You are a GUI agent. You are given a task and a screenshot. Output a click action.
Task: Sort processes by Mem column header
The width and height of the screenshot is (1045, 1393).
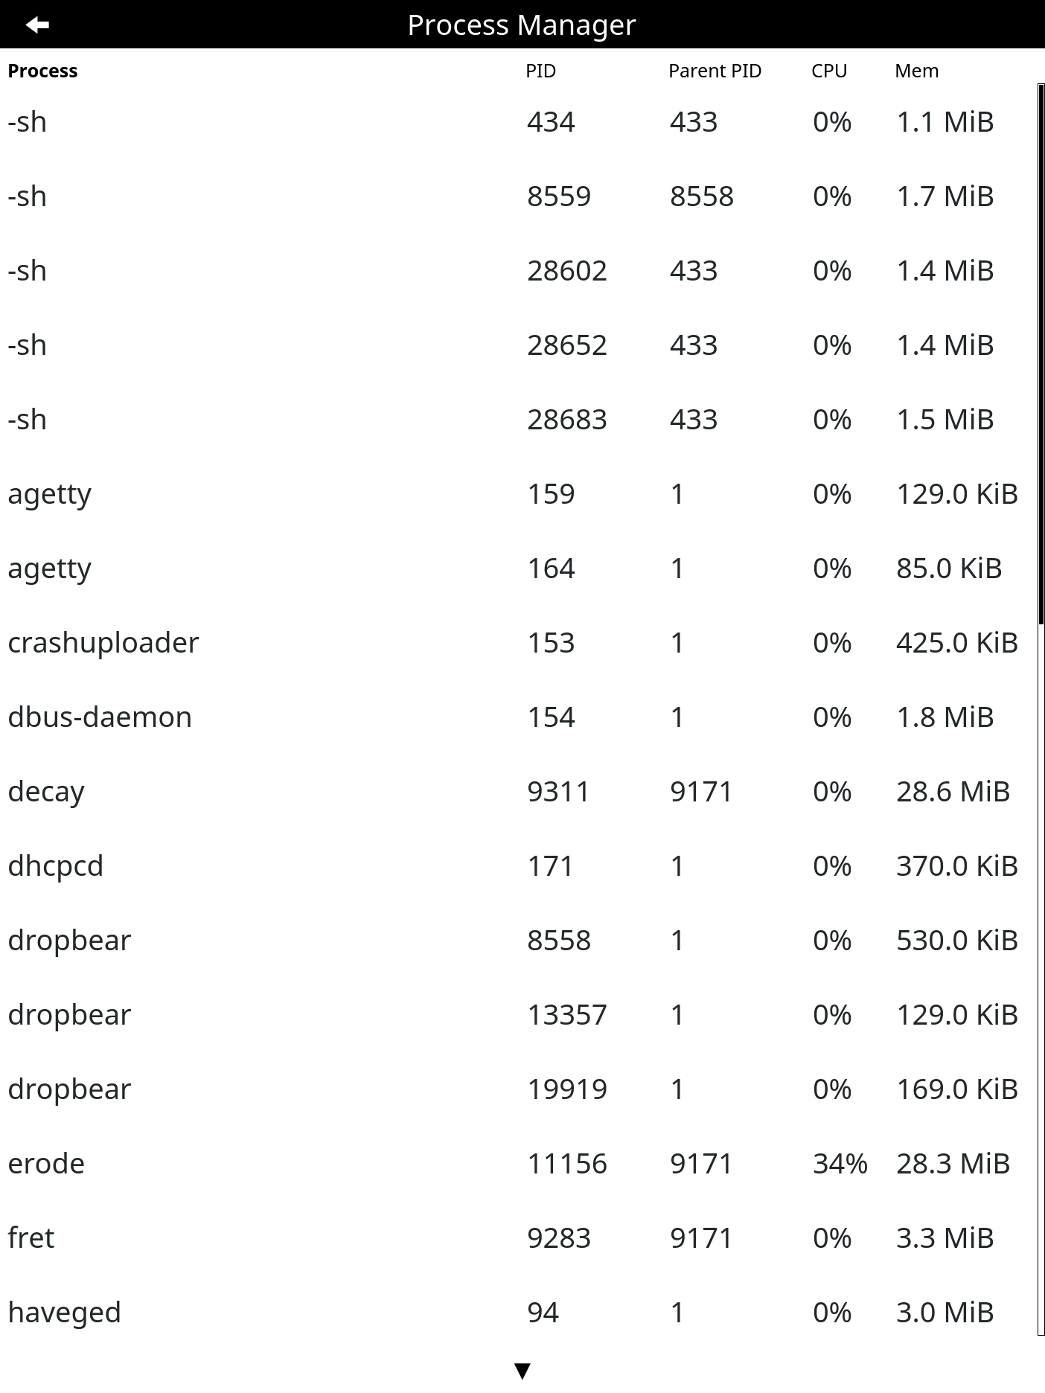click(916, 71)
